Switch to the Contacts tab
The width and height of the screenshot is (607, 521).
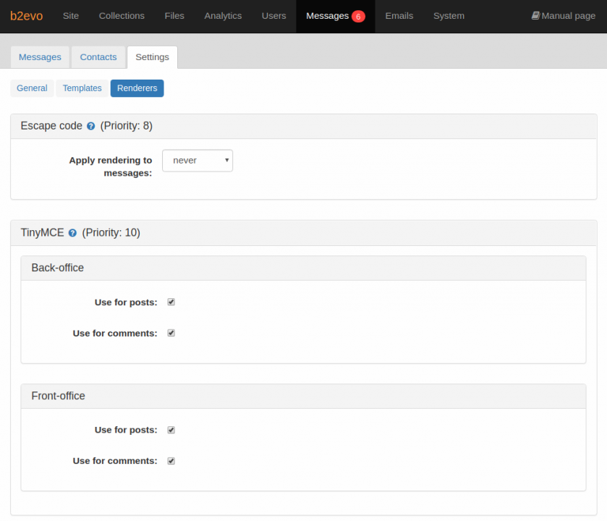tap(98, 57)
